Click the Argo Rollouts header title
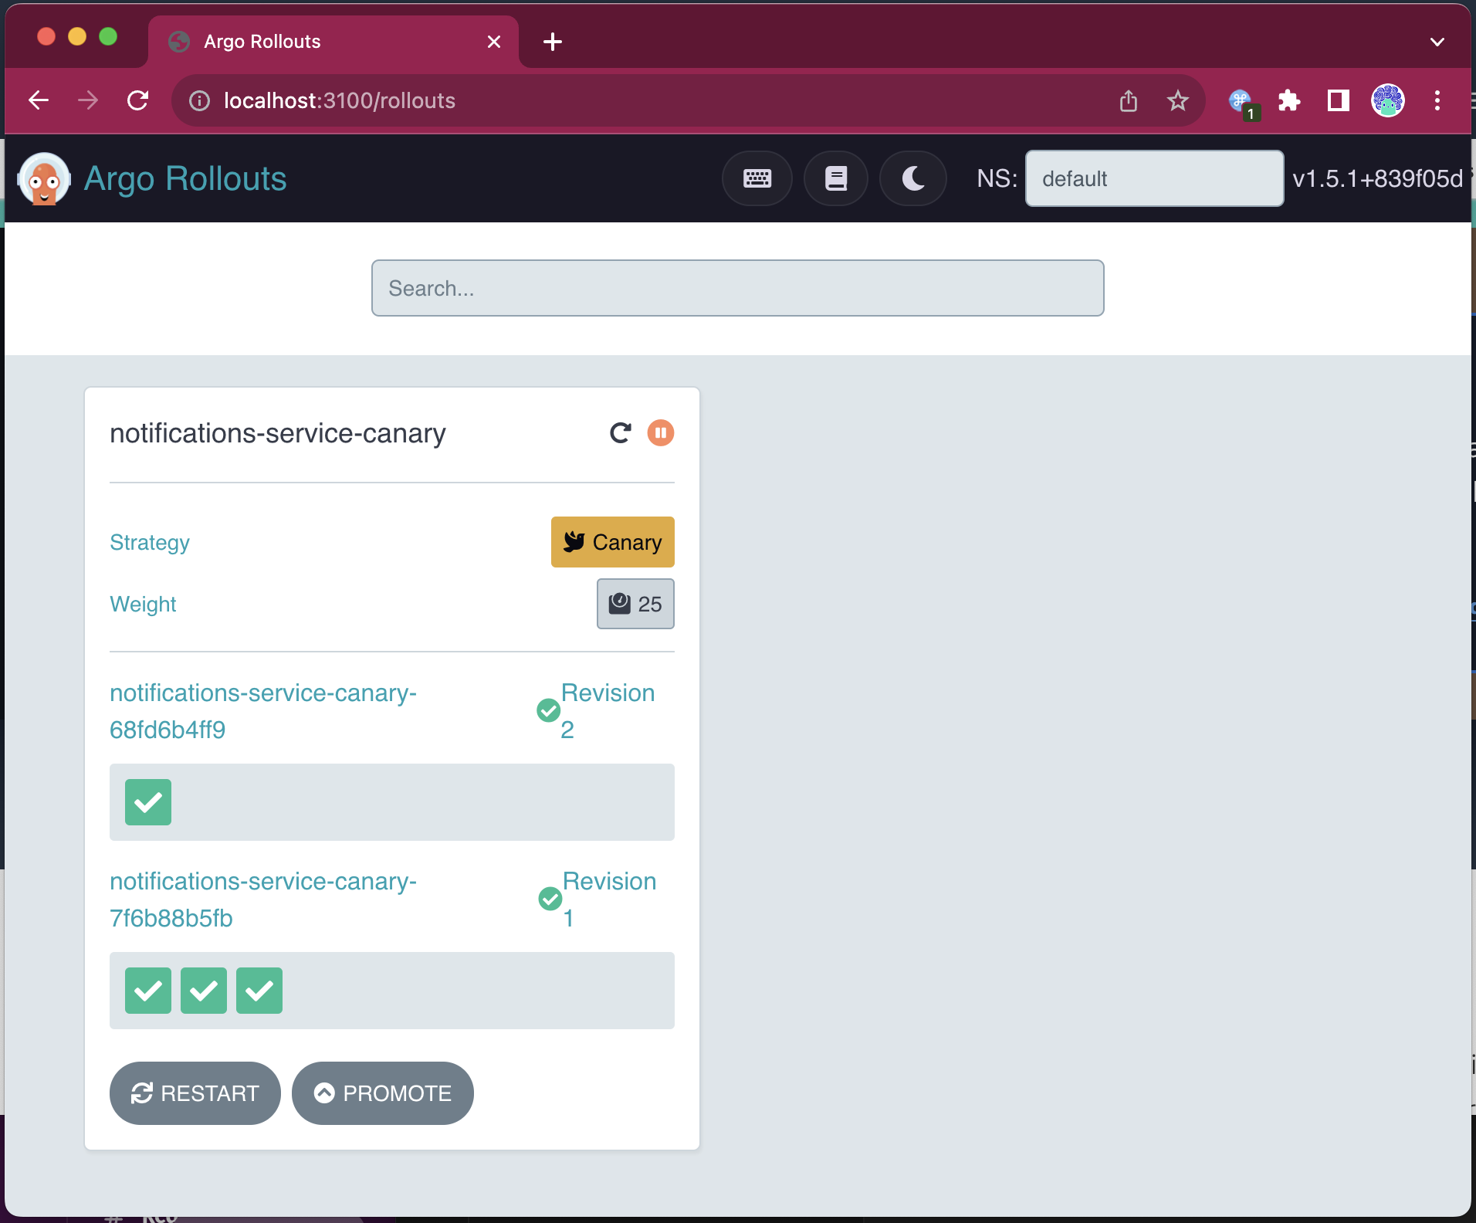The height and width of the screenshot is (1223, 1476). [185, 178]
